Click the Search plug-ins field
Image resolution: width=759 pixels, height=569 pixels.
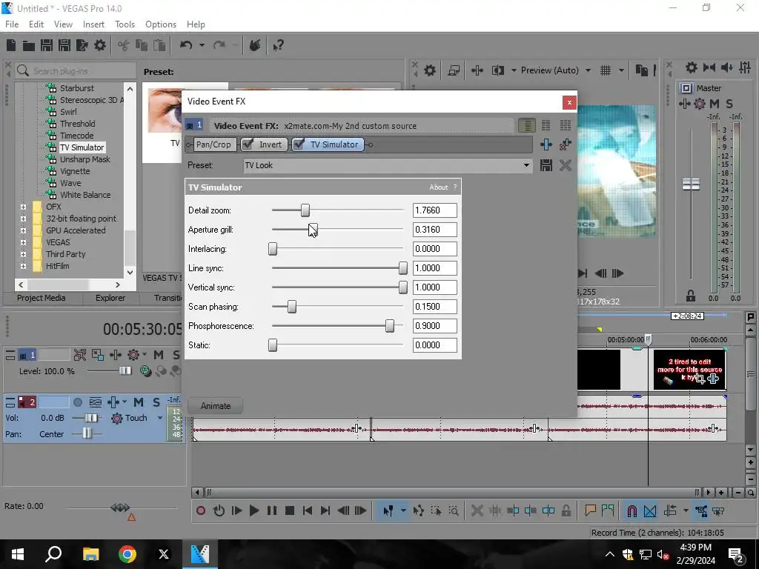[x=76, y=70]
